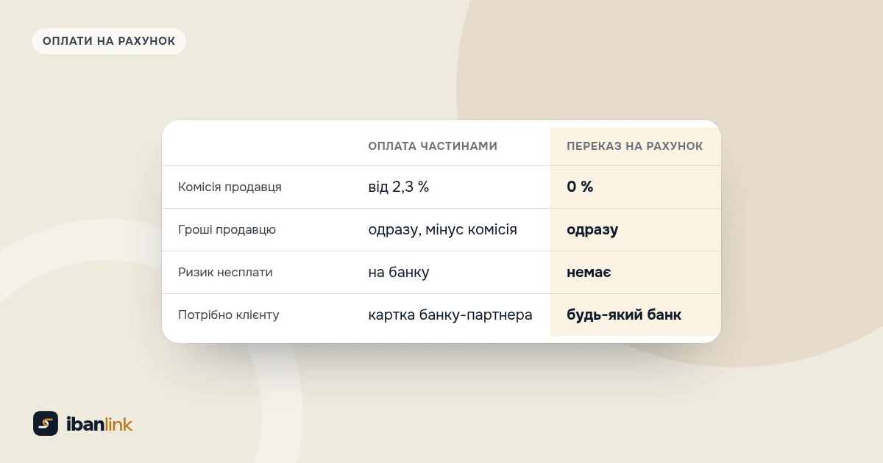Select the ПЕРЕКАЗ НА РАХУНОК column header

coord(635,146)
